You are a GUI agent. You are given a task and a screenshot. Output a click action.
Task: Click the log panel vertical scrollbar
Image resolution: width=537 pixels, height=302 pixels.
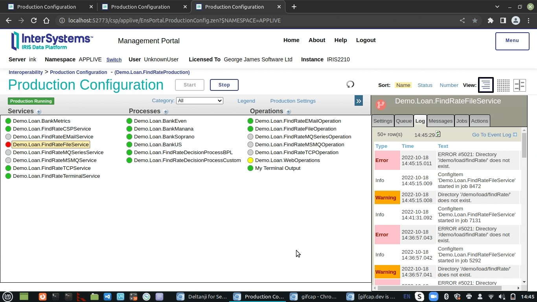524,145
